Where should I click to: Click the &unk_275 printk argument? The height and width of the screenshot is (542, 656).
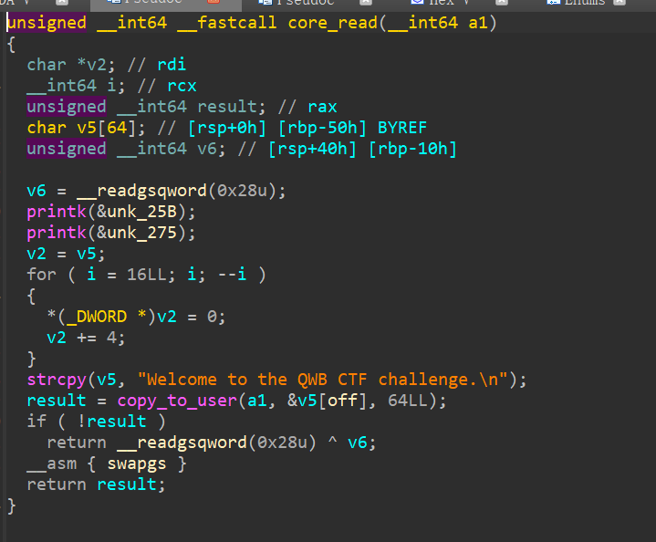(x=136, y=233)
